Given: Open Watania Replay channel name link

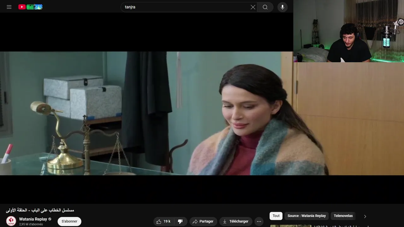Looking at the screenshot, I should pyautogui.click(x=33, y=219).
